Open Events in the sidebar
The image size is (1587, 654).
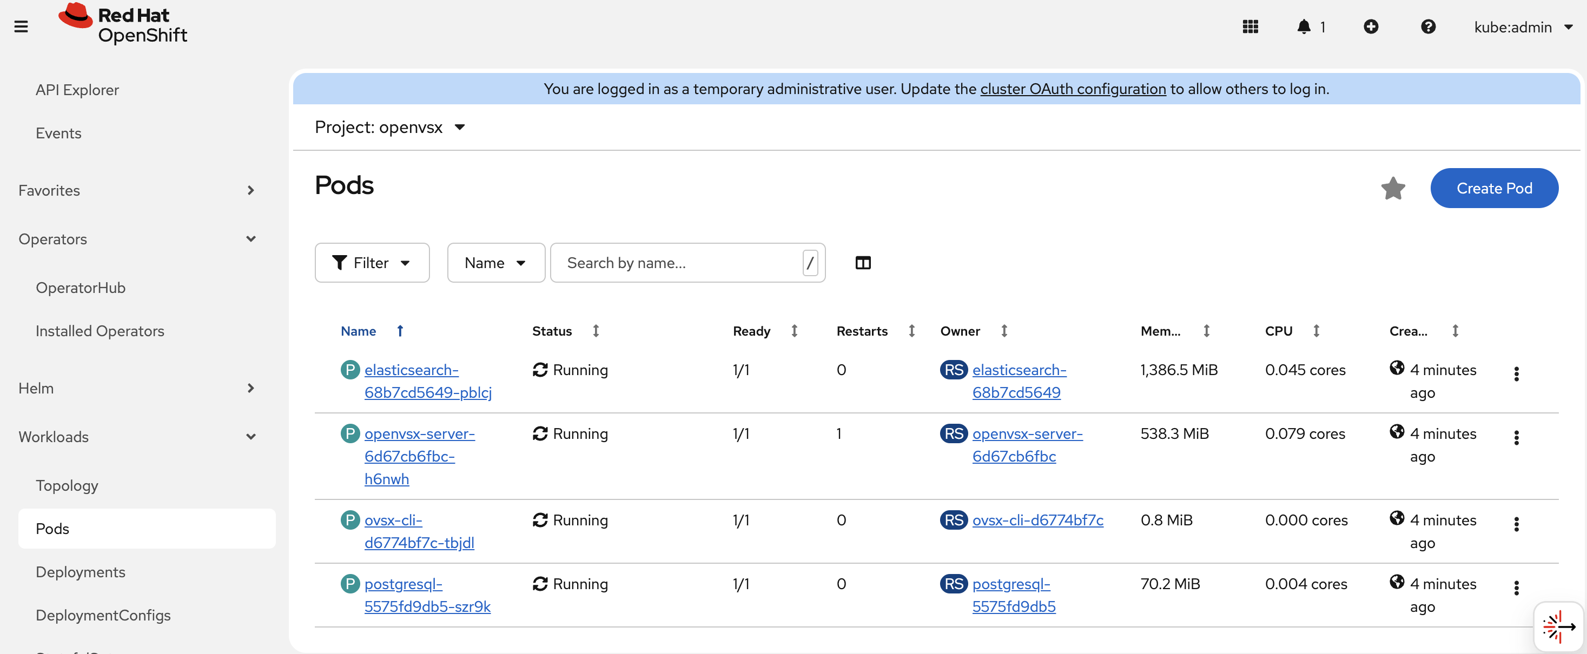click(58, 133)
